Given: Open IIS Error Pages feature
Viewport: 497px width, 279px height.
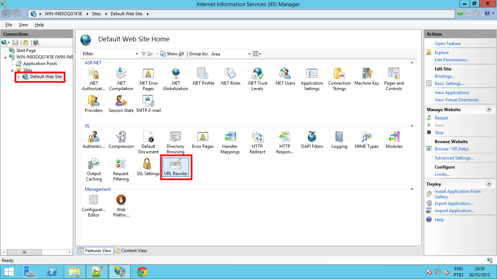Looking at the screenshot, I should tap(203, 139).
